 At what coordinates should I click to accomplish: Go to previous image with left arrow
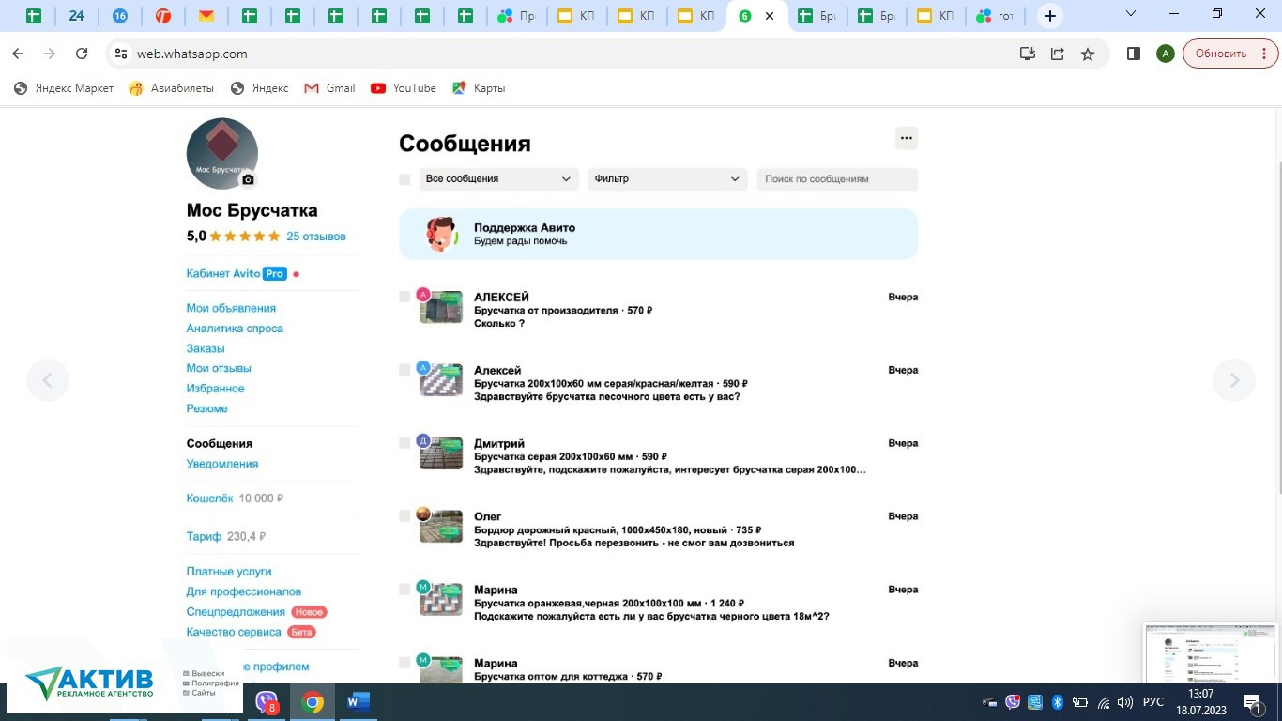[48, 380]
